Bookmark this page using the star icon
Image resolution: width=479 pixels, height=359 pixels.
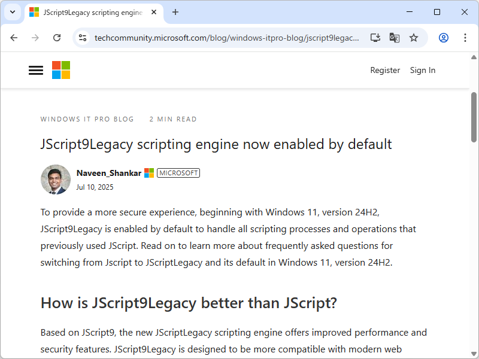414,37
